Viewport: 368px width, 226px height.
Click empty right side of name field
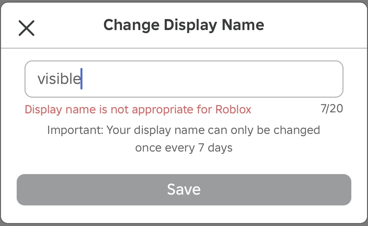262,79
